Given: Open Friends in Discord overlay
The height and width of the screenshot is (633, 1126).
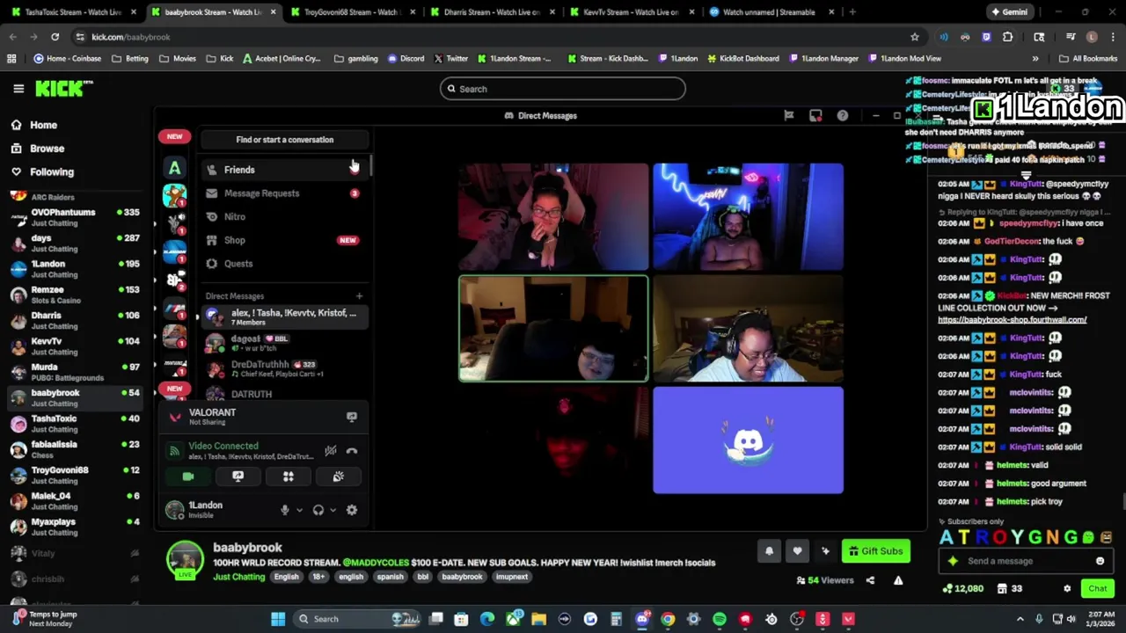Looking at the screenshot, I should (x=283, y=170).
